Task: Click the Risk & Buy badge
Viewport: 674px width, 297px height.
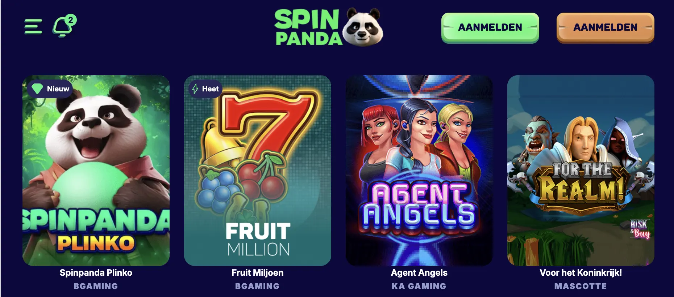Action: (640, 229)
